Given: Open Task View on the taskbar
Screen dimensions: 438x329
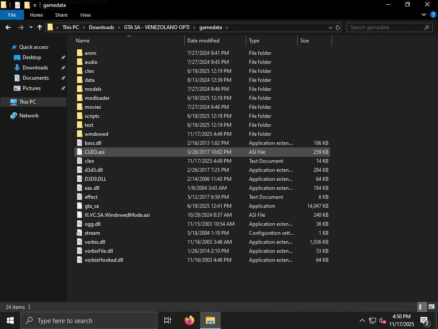Looking at the screenshot, I should pos(168,320).
